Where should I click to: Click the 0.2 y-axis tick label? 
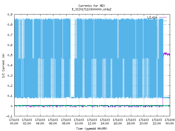10,86
